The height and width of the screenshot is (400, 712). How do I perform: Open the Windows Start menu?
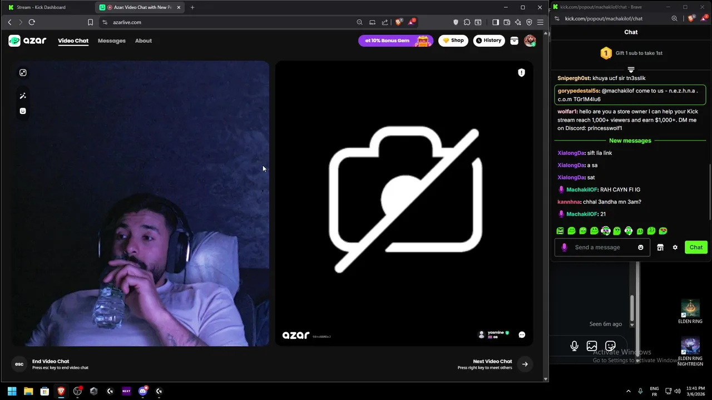tap(12, 391)
